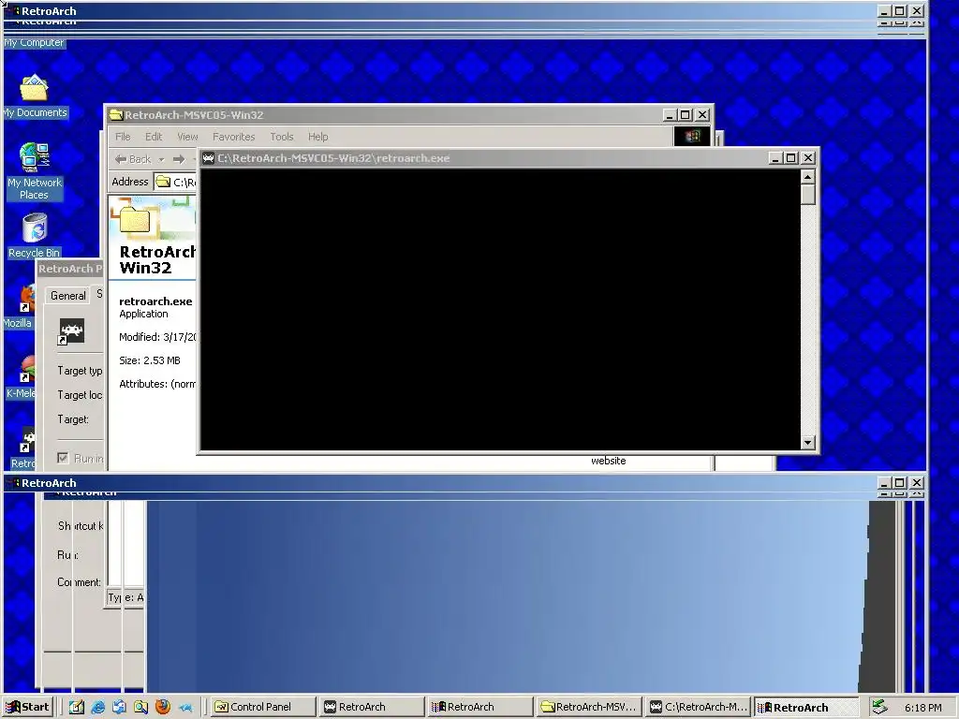Close the RetroArch-MSVC05-Win32 folder window

pyautogui.click(x=702, y=115)
